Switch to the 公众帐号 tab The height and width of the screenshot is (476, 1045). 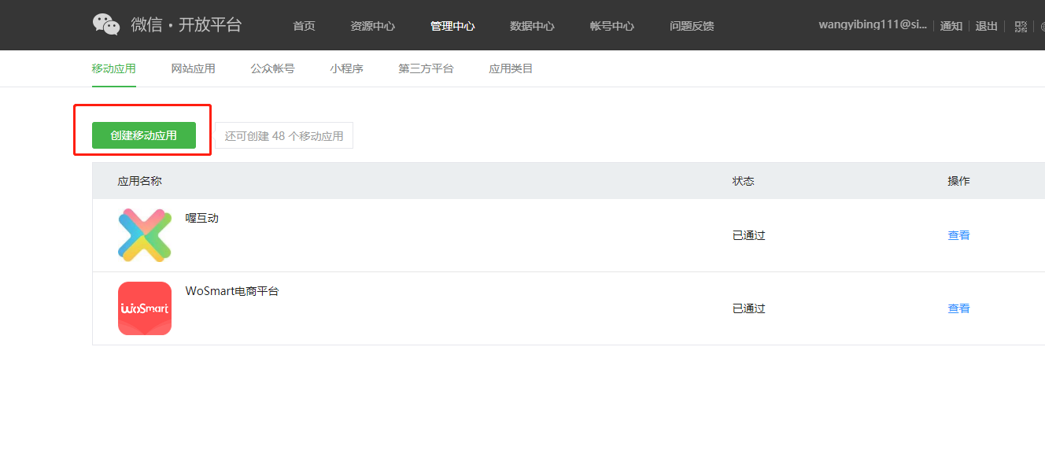coord(273,68)
